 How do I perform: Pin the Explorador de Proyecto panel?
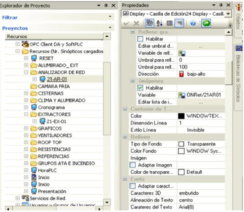tap(106, 6)
